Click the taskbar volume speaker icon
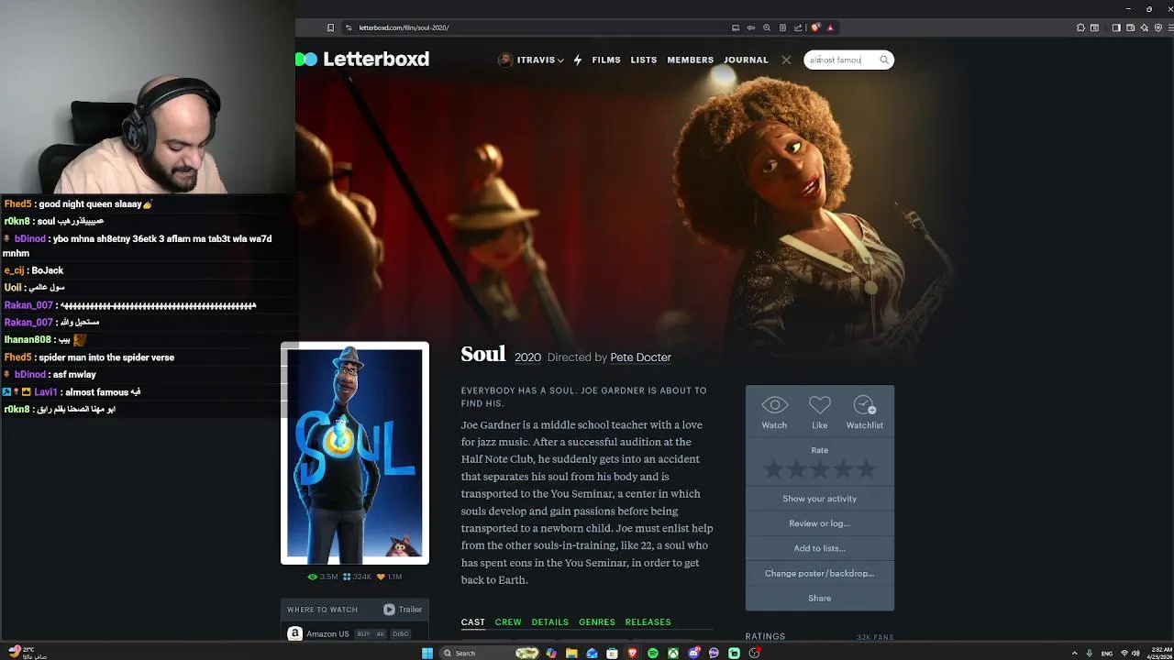 coord(1136,653)
